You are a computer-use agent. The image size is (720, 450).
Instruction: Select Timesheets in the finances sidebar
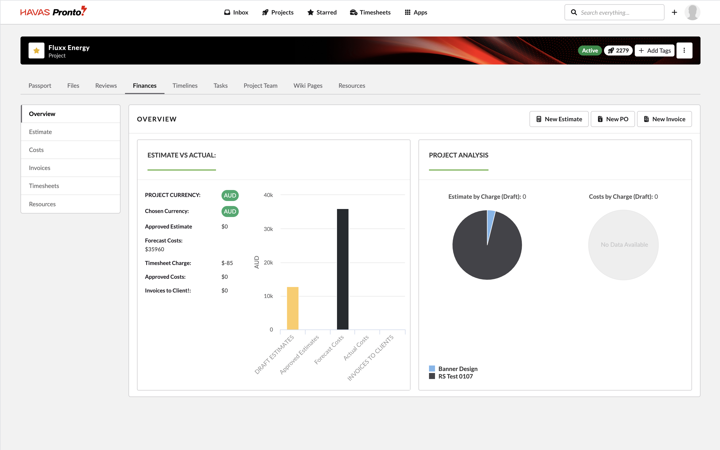tap(70, 186)
